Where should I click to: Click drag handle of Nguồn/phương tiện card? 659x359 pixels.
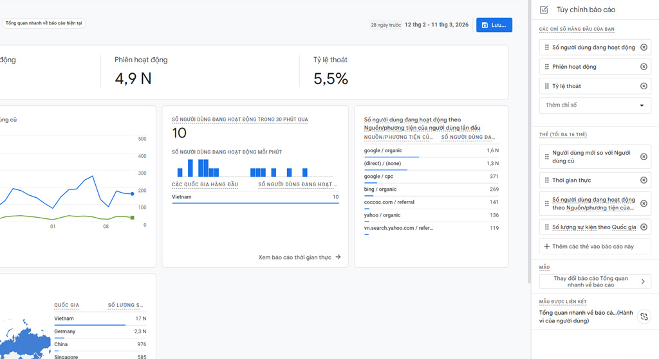pyautogui.click(x=547, y=204)
